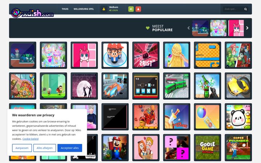Open the gray-haired lady game tile

click(92, 117)
